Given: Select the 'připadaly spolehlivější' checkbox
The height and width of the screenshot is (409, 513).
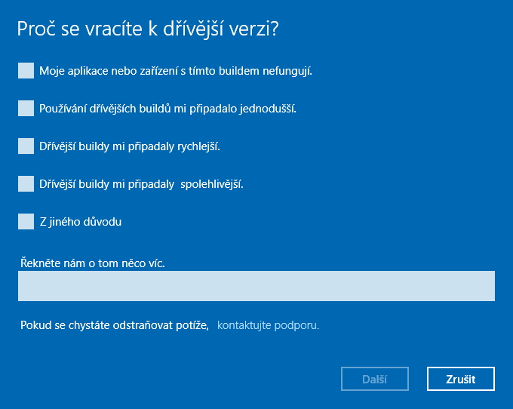Looking at the screenshot, I should 26,184.
